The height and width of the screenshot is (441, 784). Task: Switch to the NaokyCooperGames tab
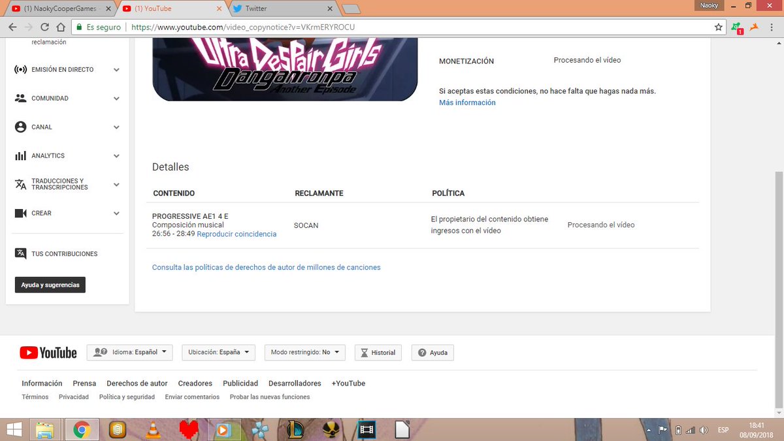pyautogui.click(x=59, y=8)
